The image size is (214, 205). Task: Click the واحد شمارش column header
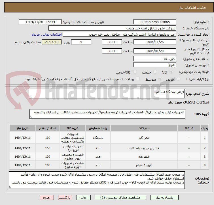(98, 128)
